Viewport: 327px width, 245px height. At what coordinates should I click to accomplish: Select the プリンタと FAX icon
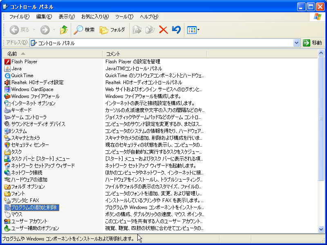pos(7,200)
